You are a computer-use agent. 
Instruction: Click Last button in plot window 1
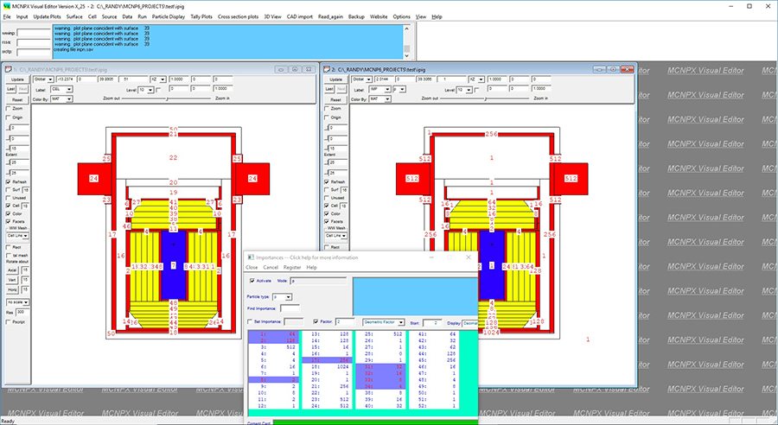[11, 89]
